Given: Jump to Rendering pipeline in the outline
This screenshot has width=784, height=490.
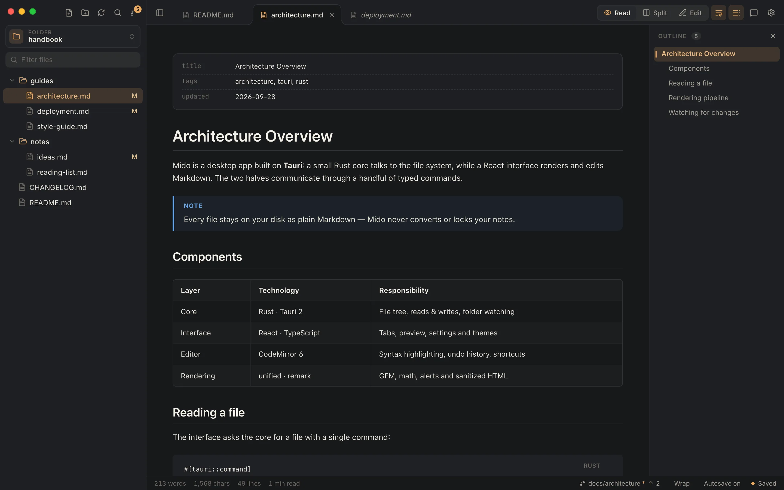Looking at the screenshot, I should coord(716,98).
